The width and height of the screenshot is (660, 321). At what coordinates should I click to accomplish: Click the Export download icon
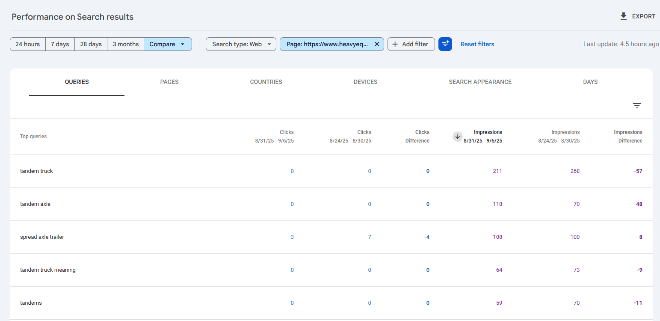tap(624, 16)
